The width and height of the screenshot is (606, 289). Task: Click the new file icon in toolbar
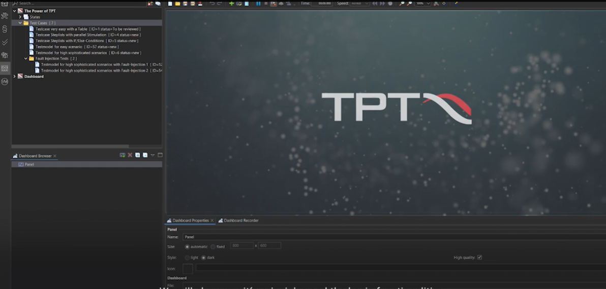(x=170, y=4)
